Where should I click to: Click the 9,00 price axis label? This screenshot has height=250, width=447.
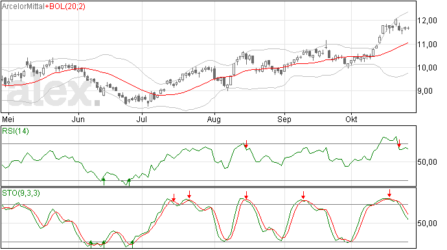[425, 91]
